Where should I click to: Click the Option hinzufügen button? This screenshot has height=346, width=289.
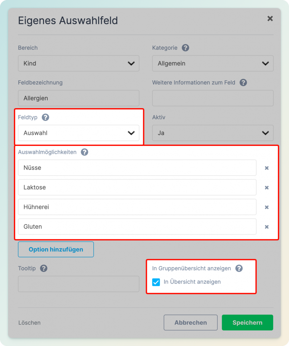(56, 249)
